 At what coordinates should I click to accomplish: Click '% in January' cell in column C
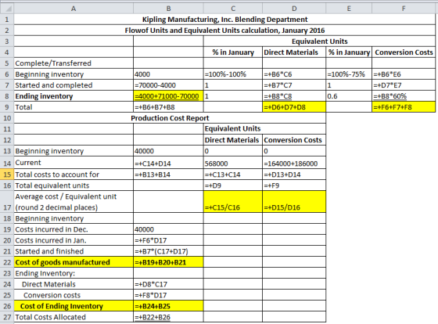tap(233, 52)
